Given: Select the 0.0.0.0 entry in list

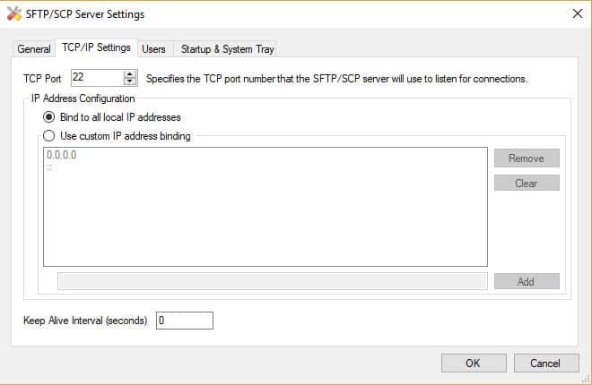Looking at the screenshot, I should coord(62,155).
